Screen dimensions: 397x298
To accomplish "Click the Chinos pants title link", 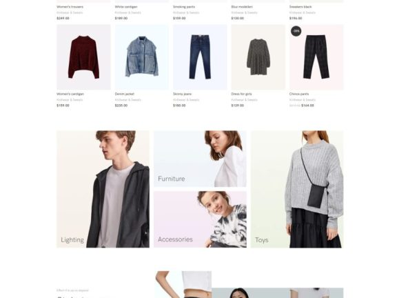I will click(x=299, y=94).
